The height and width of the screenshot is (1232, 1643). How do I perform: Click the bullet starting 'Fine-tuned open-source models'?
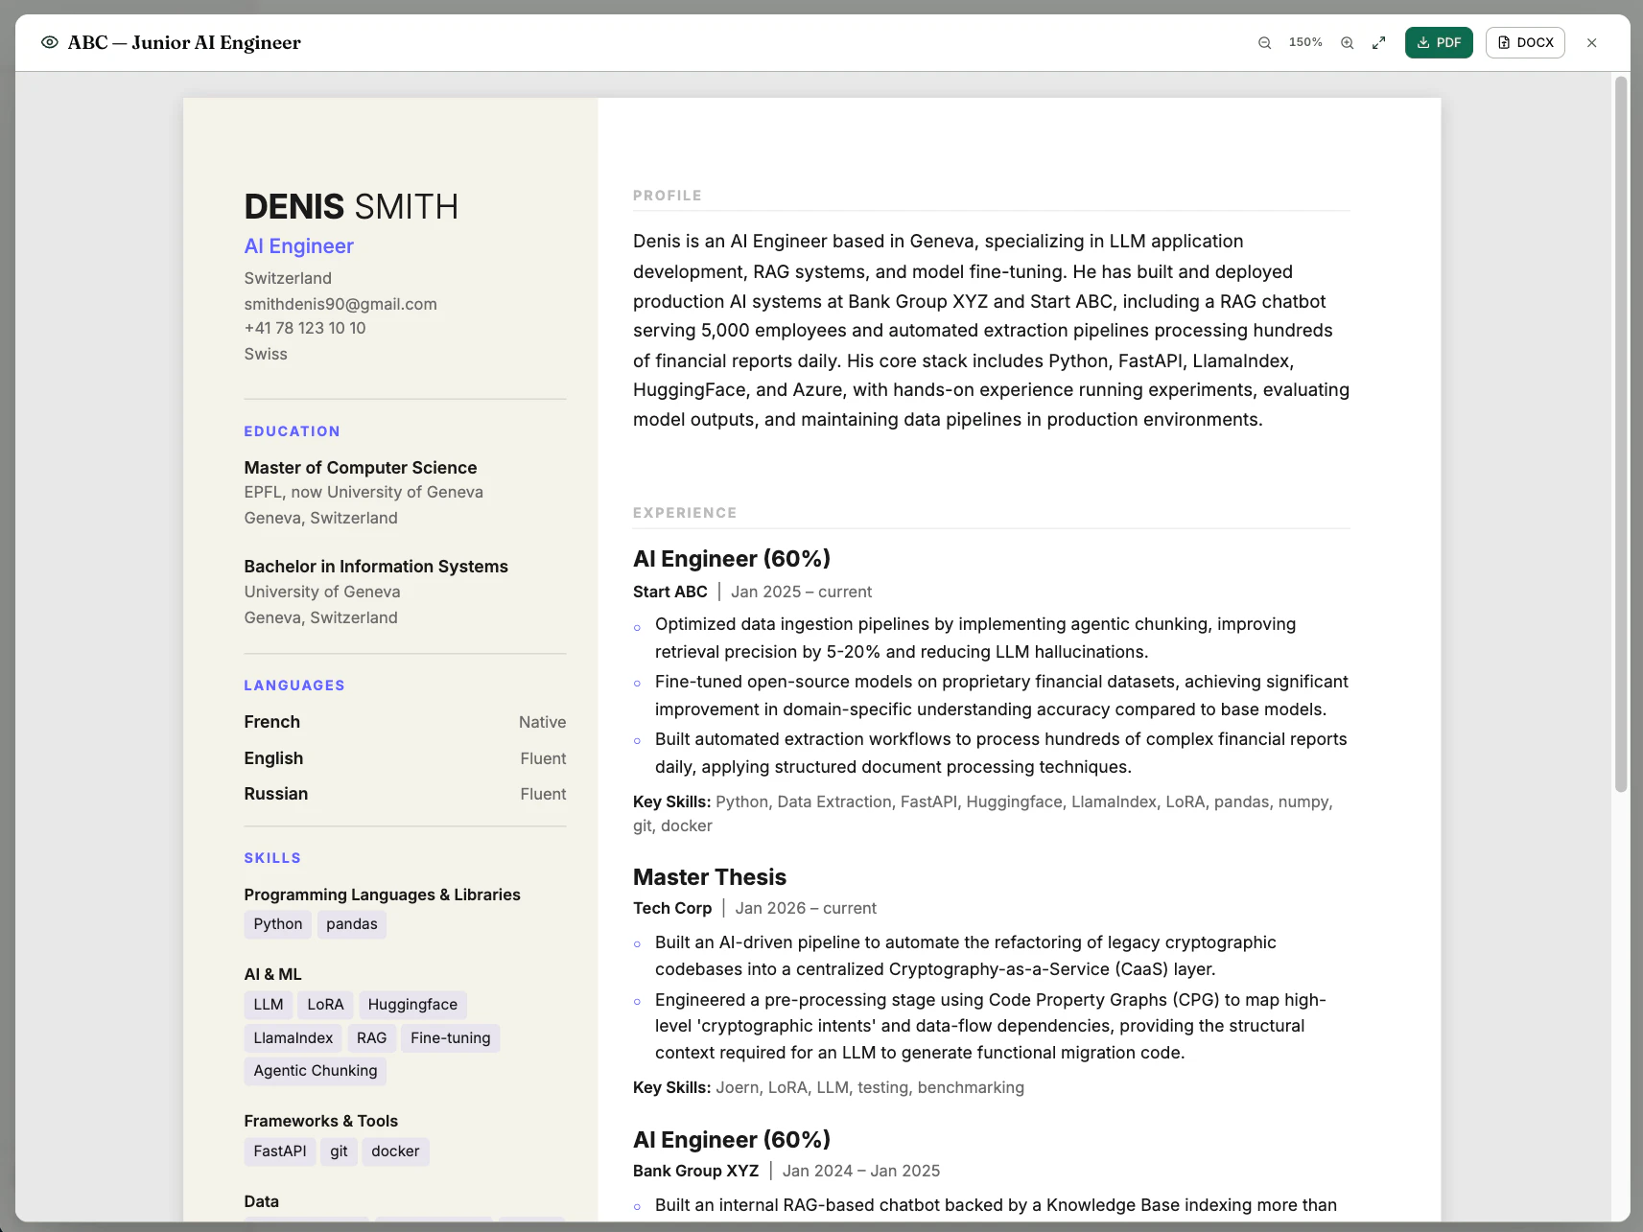(x=1001, y=695)
